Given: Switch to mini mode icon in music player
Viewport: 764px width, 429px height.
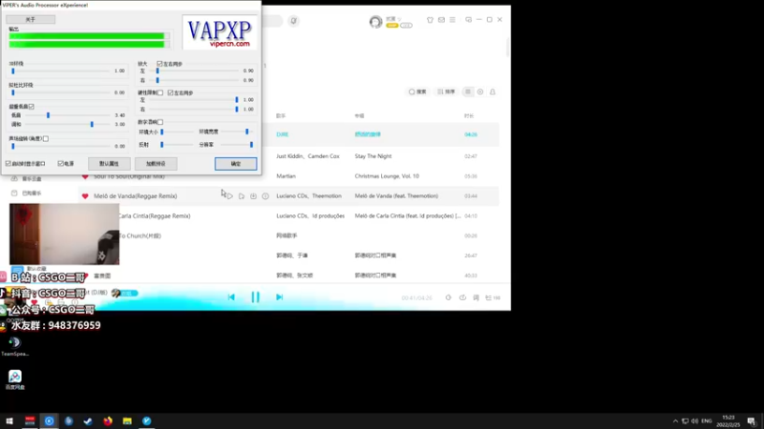Looking at the screenshot, I should pos(468,20).
